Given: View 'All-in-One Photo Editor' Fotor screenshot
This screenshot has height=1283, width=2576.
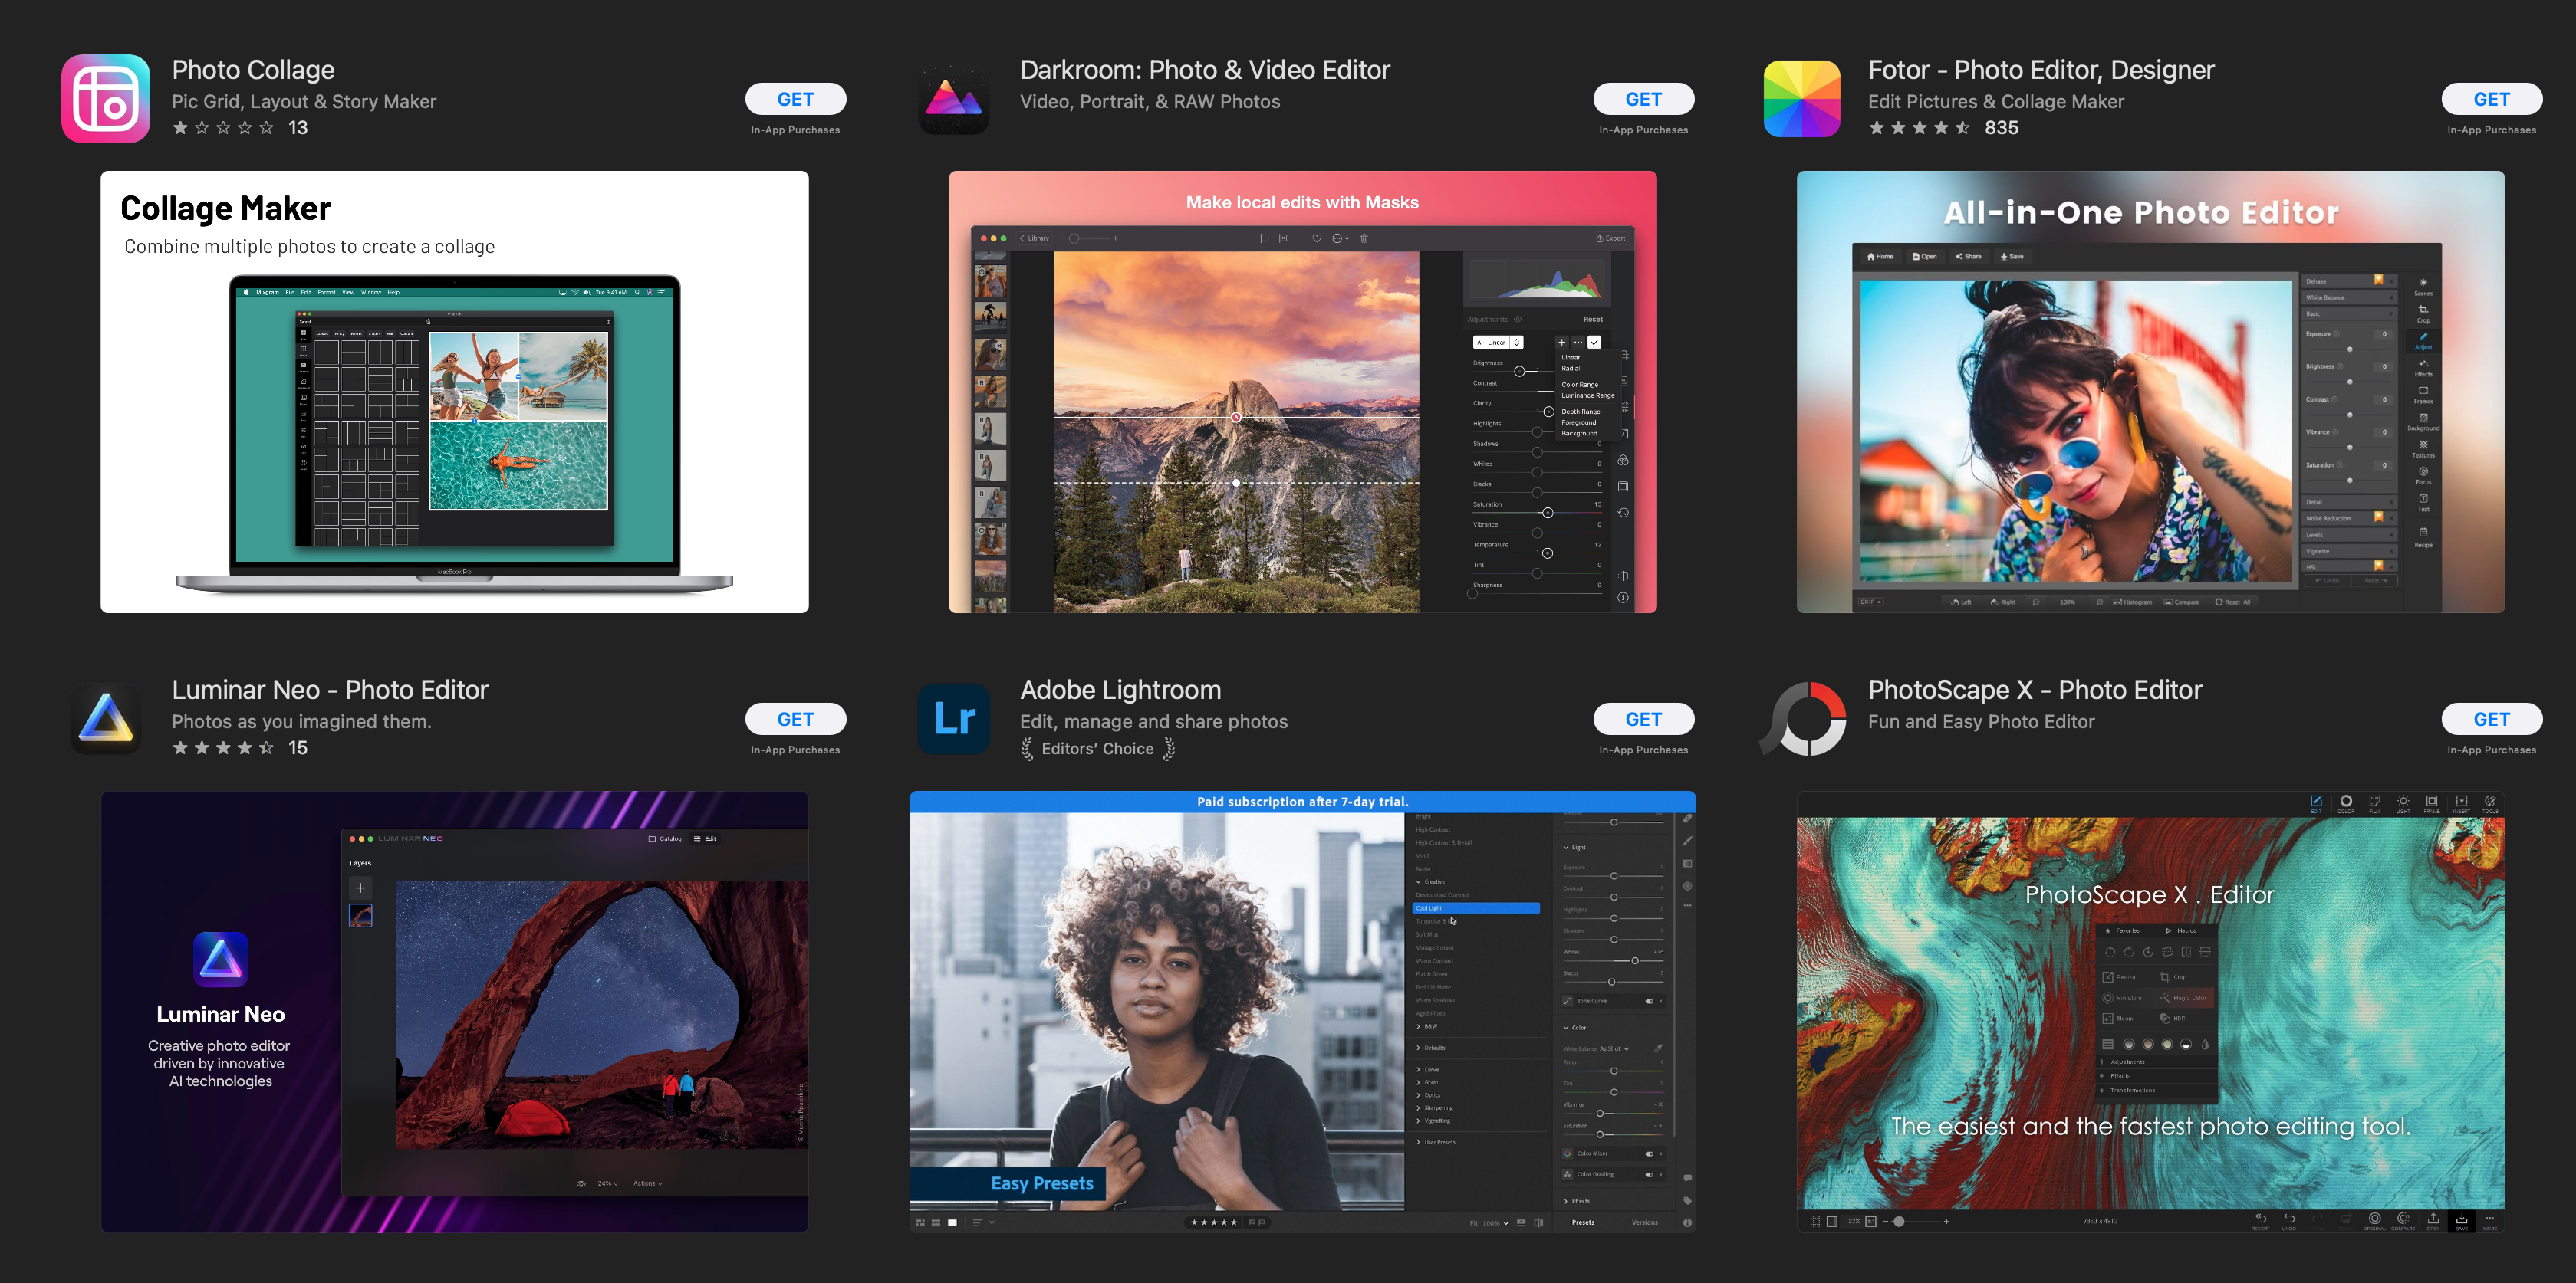Looking at the screenshot, I should (x=2150, y=392).
